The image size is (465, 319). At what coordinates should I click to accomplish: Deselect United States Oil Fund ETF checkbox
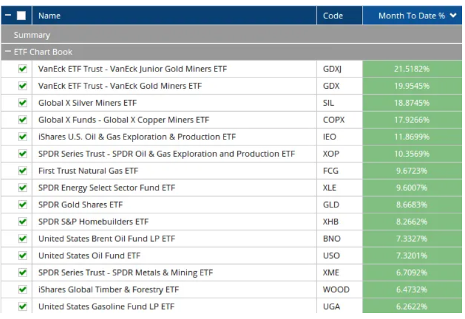point(23,256)
